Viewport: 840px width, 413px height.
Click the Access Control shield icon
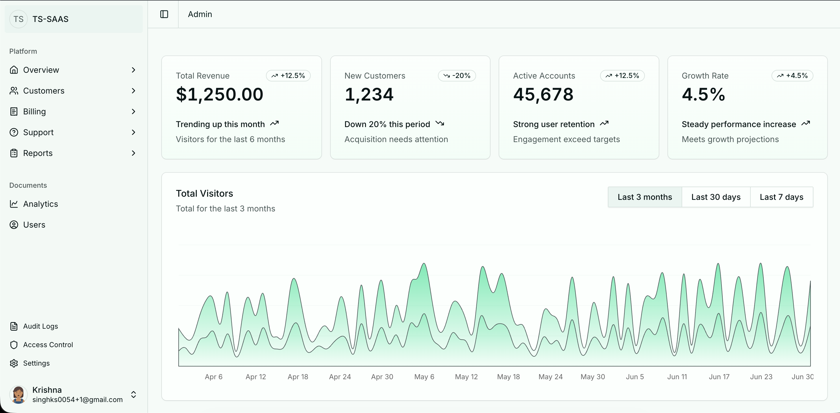14,345
